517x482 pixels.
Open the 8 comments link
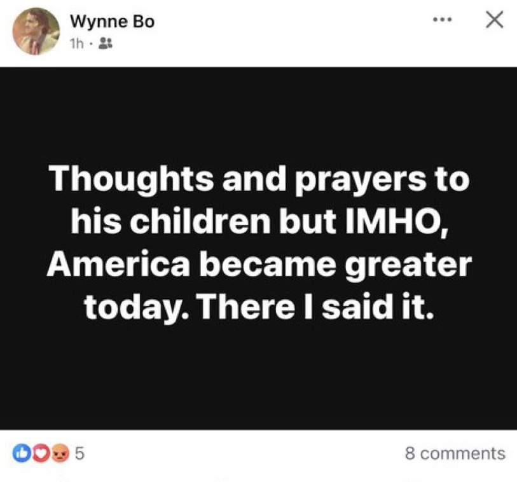pos(455,453)
